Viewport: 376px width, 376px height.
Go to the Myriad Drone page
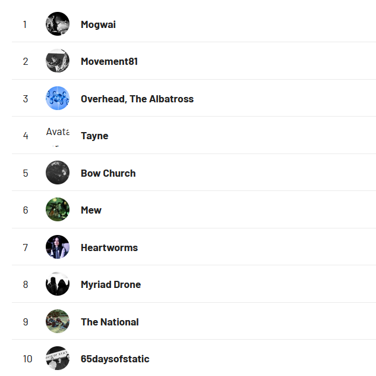(111, 285)
